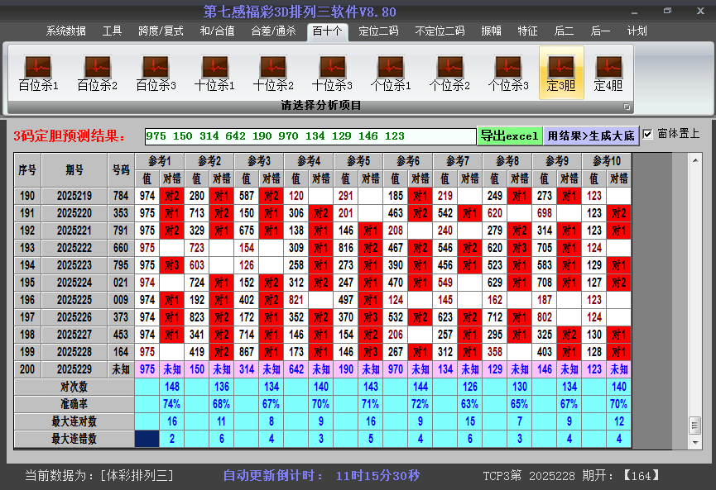Open the 定位二码 tab

pos(378,31)
